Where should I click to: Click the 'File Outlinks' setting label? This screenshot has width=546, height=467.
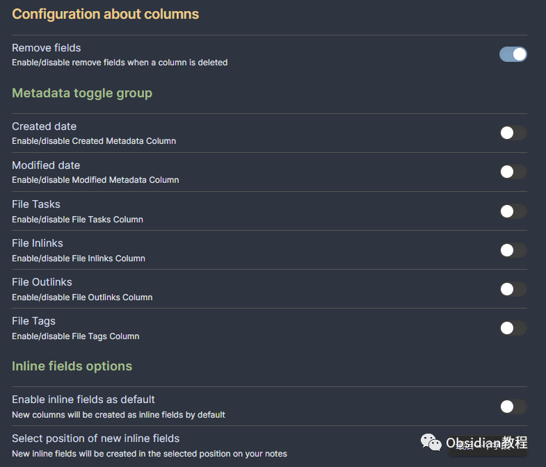(42, 282)
